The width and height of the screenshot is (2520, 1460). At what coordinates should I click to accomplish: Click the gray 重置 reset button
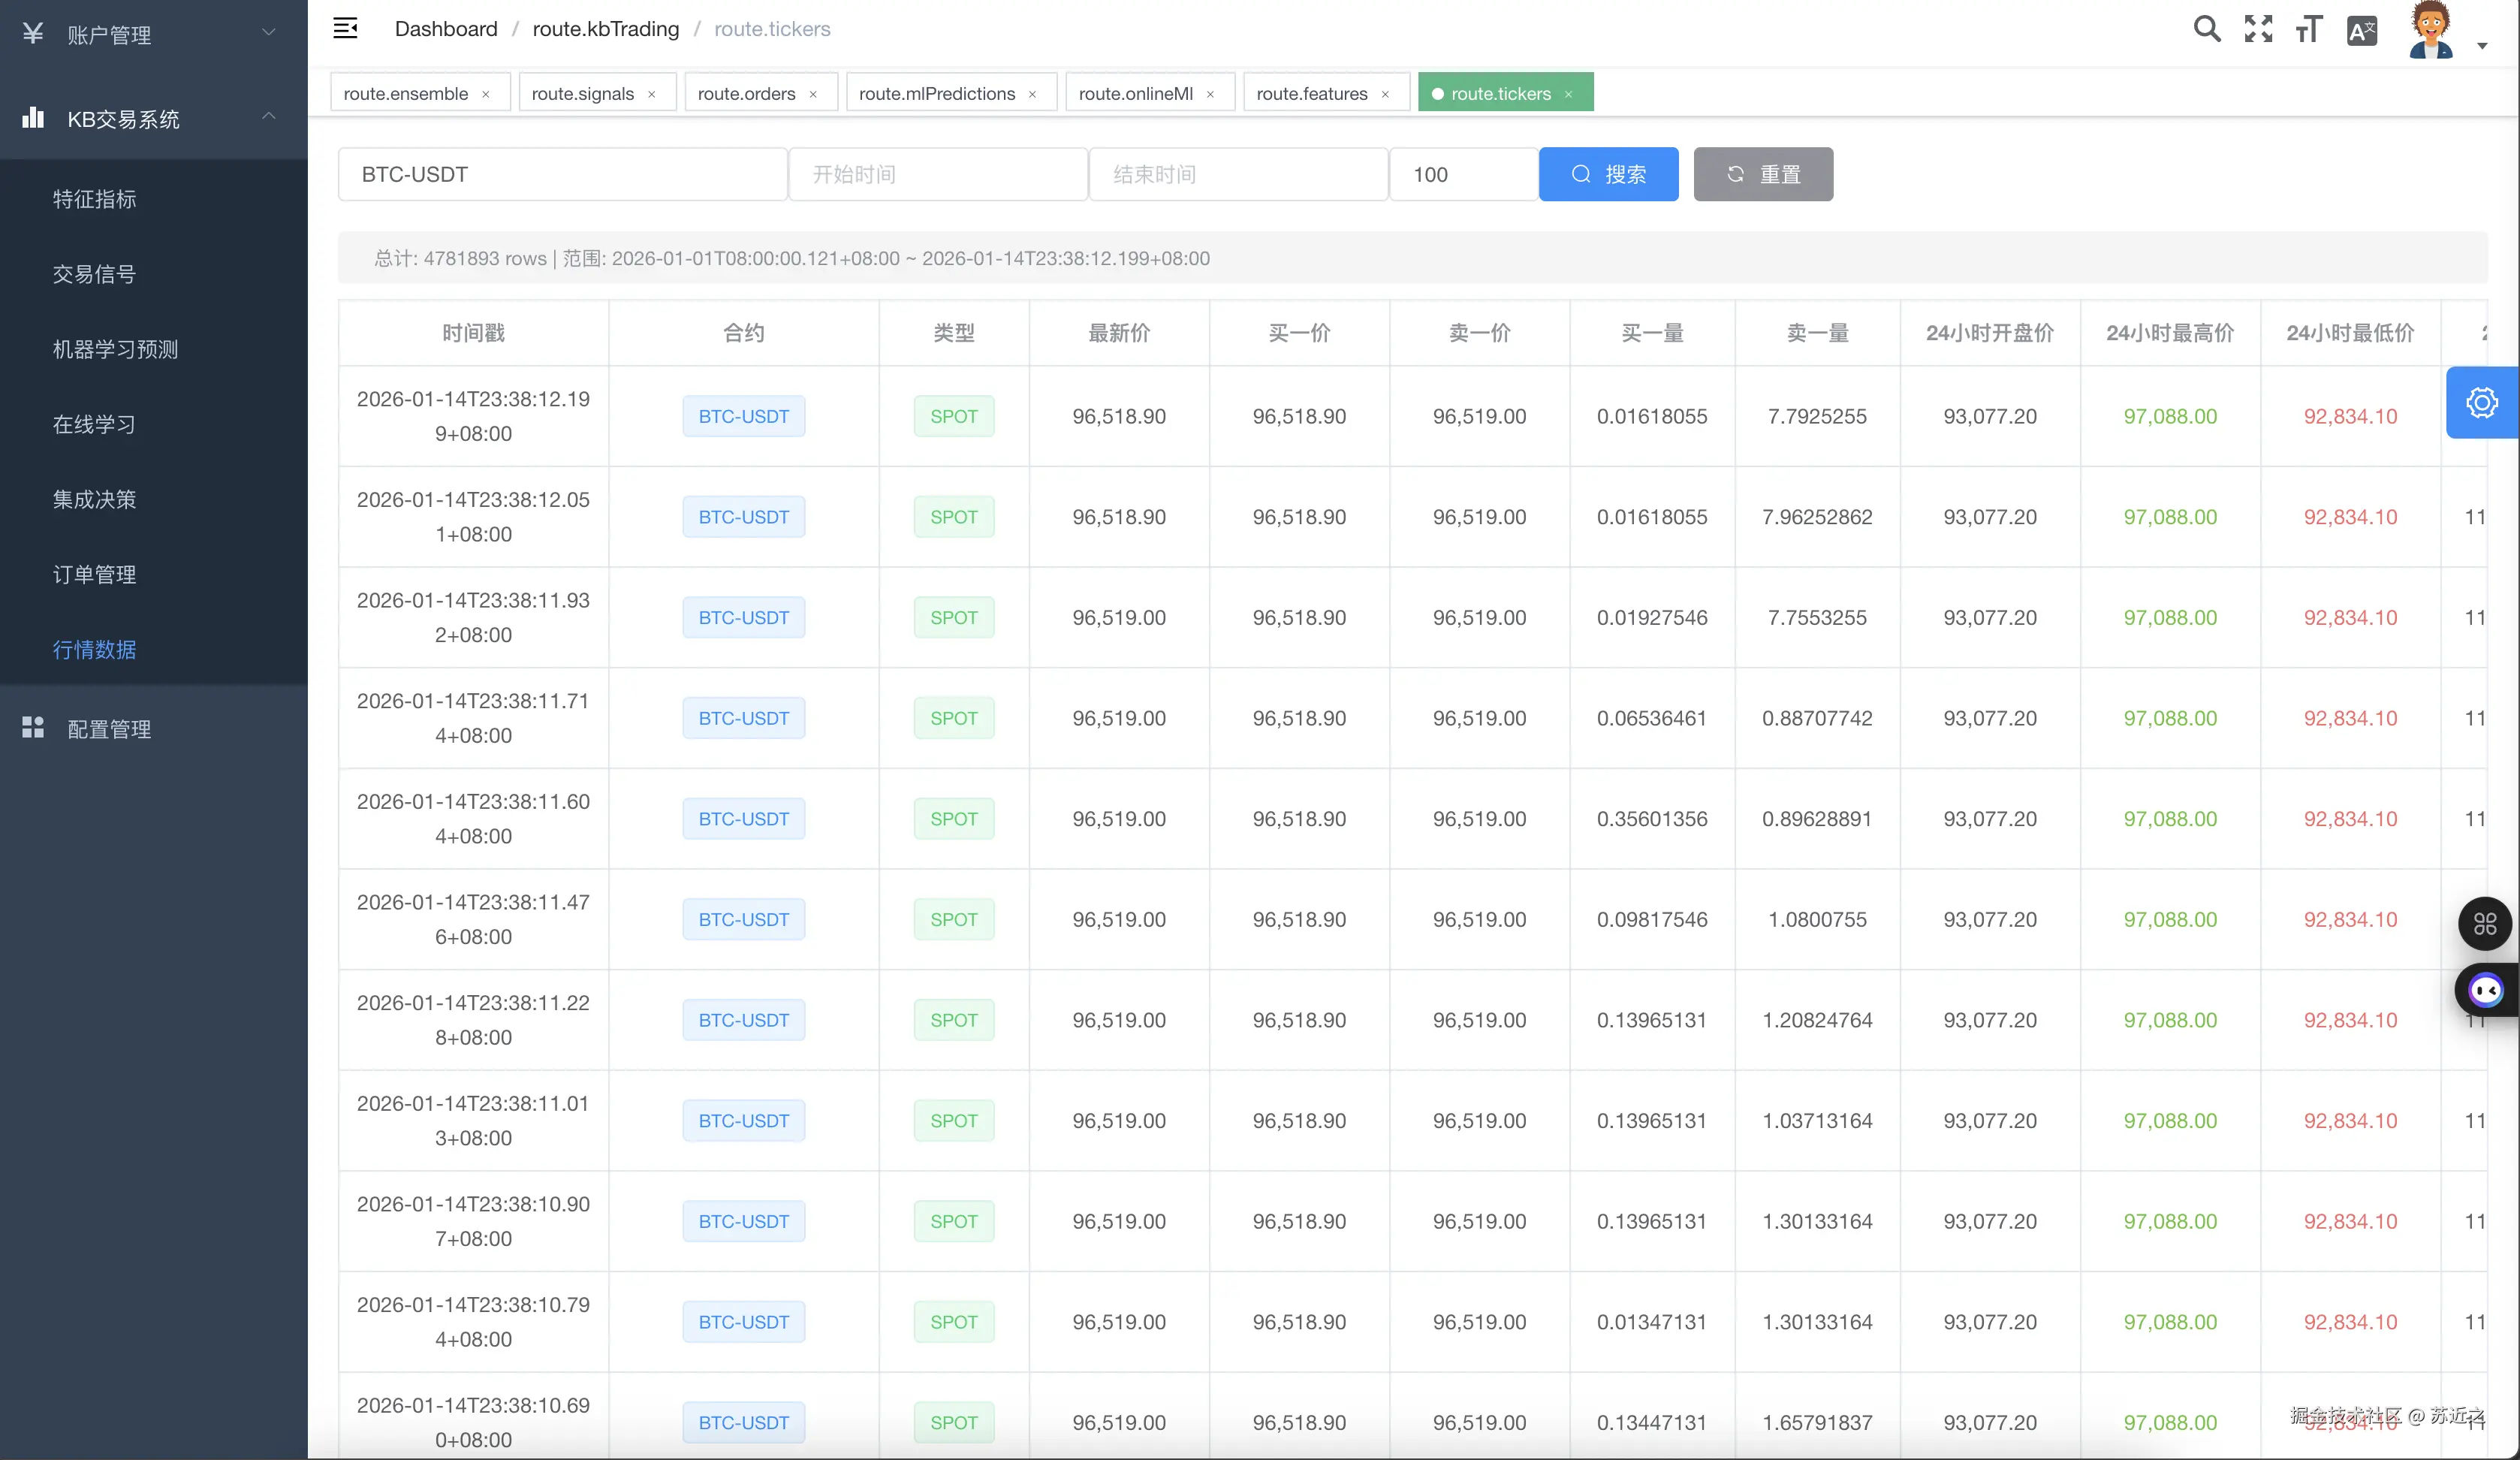pos(1762,174)
